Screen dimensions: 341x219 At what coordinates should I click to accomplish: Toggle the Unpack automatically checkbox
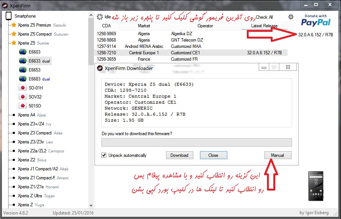pos(104,155)
